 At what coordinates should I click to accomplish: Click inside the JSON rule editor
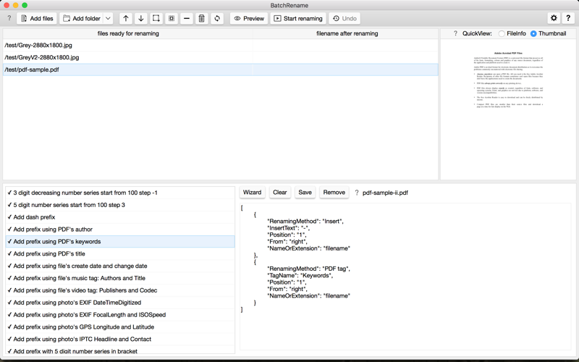tap(405, 277)
